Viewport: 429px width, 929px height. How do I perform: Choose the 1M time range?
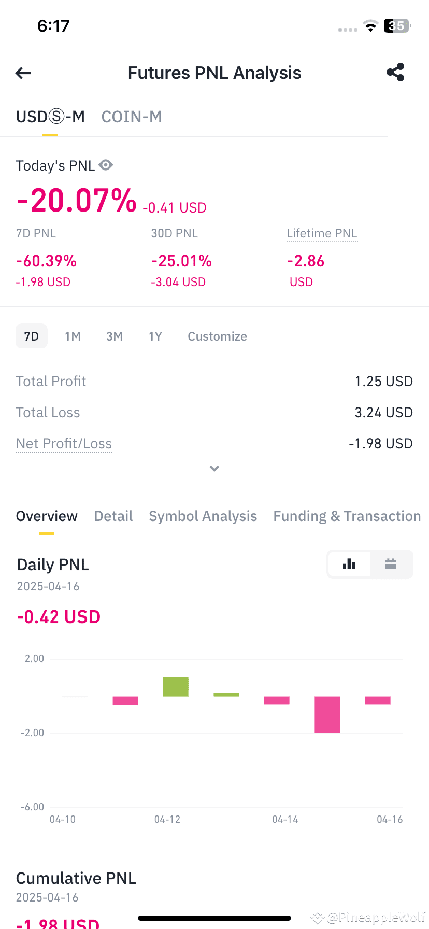point(73,336)
